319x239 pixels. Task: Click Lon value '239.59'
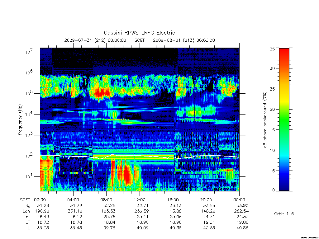click(141, 211)
